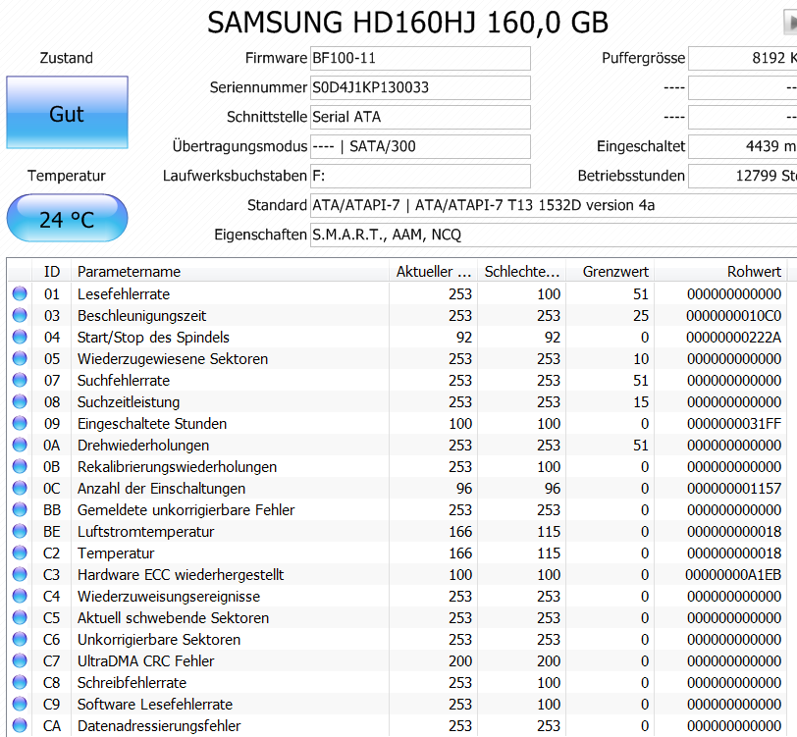
Task: Select Aktuell schwebende Sektoren text
Action: click(x=174, y=618)
